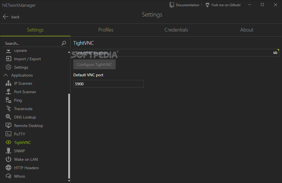282x183 pixels.
Task: Select Update in the sidebar
Action: pyautogui.click(x=21, y=51)
